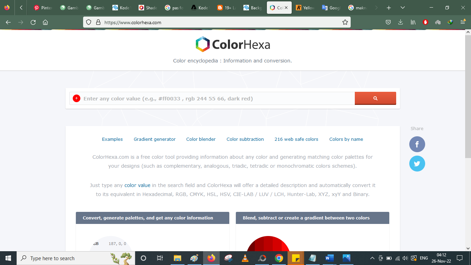Open Task View on taskbar

(x=160, y=258)
